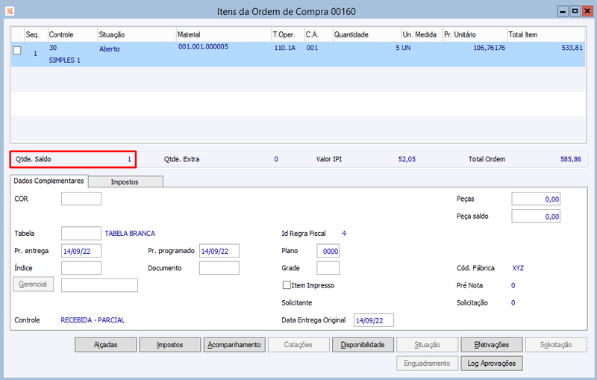Viewport: 597px width, 380px height.
Task: Click the Documento input field
Action: click(219, 268)
